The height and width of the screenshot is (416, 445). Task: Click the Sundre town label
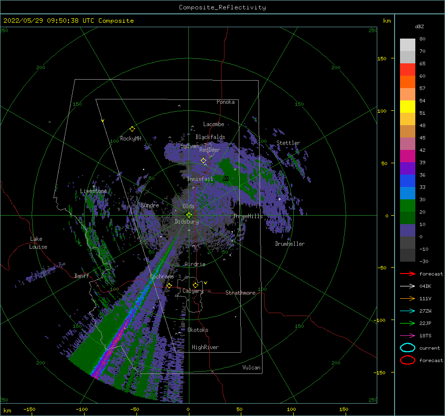coord(150,205)
